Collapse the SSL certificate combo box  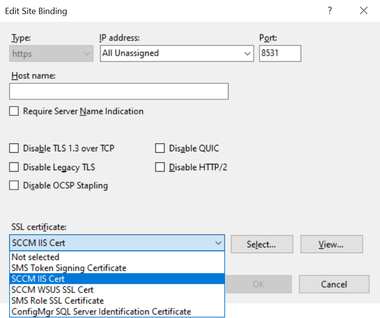pos(218,243)
